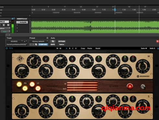The image size is (159, 120).
Task: Toggle the EQ R lamp button
Action: coord(25,88)
